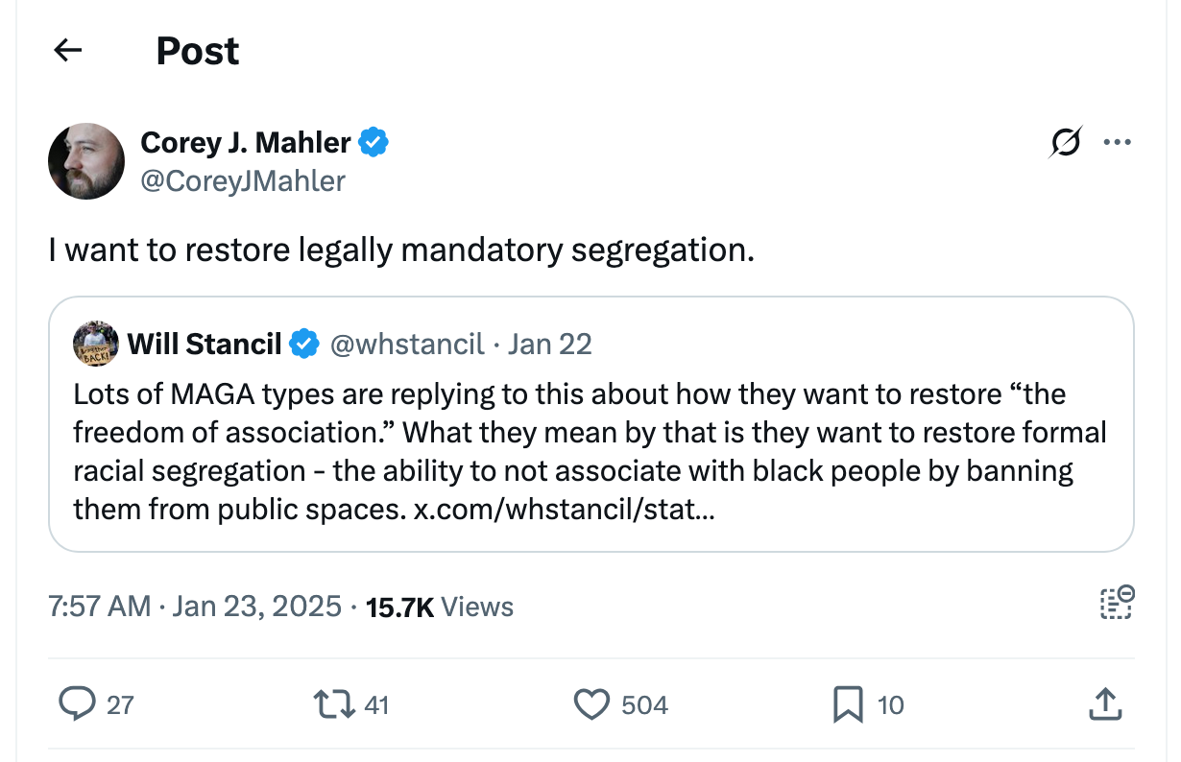Open the more options ellipsis menu
Screen dimensions: 1181x762
coord(1118,141)
